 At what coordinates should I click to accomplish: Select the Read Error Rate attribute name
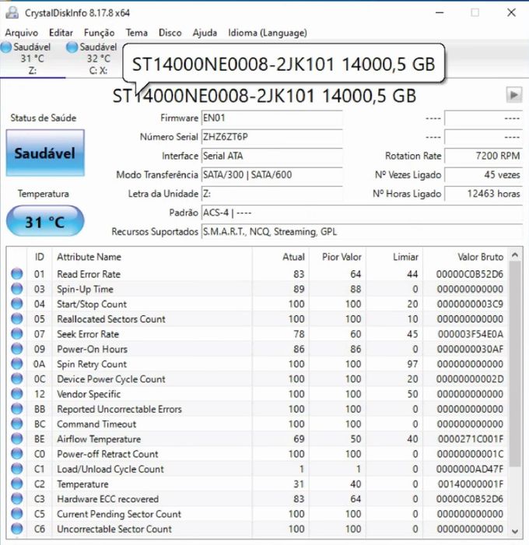89,274
